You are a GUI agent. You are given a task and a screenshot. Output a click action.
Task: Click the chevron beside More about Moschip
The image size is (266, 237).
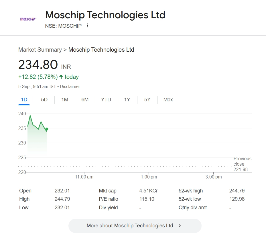click(180, 226)
